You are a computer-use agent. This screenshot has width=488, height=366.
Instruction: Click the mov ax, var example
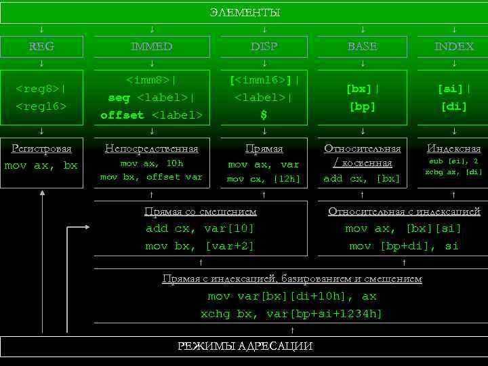pos(264,164)
